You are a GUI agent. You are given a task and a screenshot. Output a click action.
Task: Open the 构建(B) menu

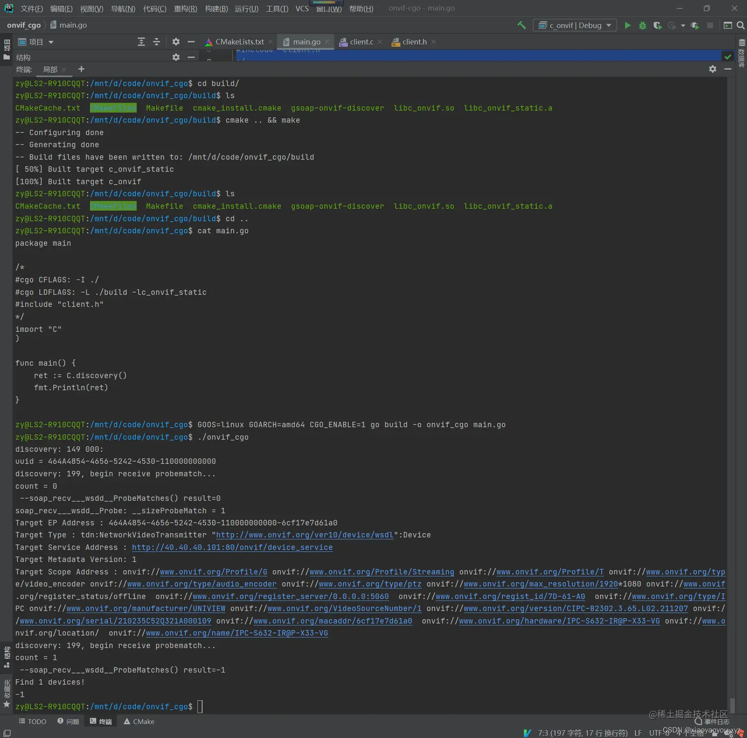coord(216,9)
